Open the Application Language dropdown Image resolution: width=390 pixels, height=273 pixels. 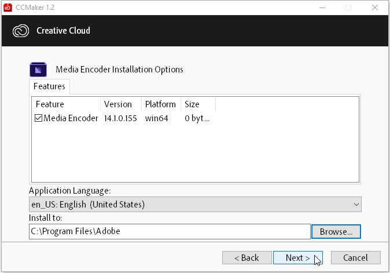coord(195,205)
